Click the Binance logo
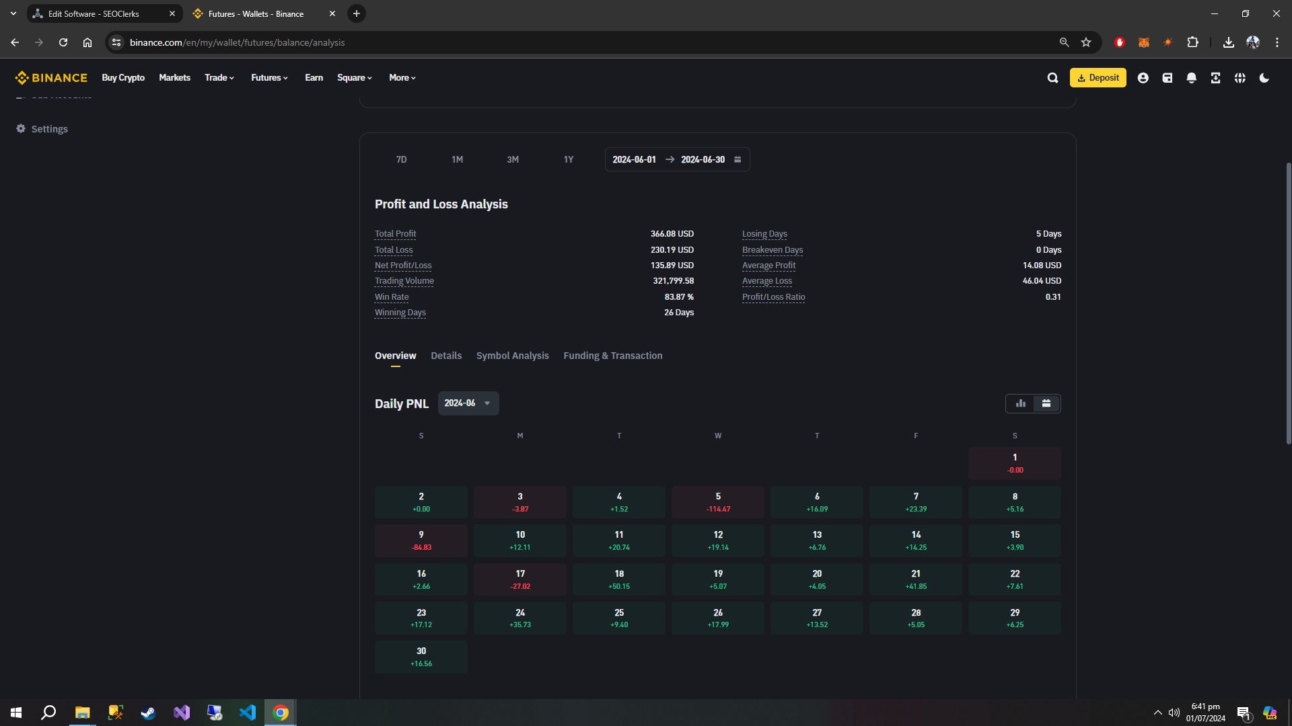This screenshot has width=1292, height=726. pos(52,78)
